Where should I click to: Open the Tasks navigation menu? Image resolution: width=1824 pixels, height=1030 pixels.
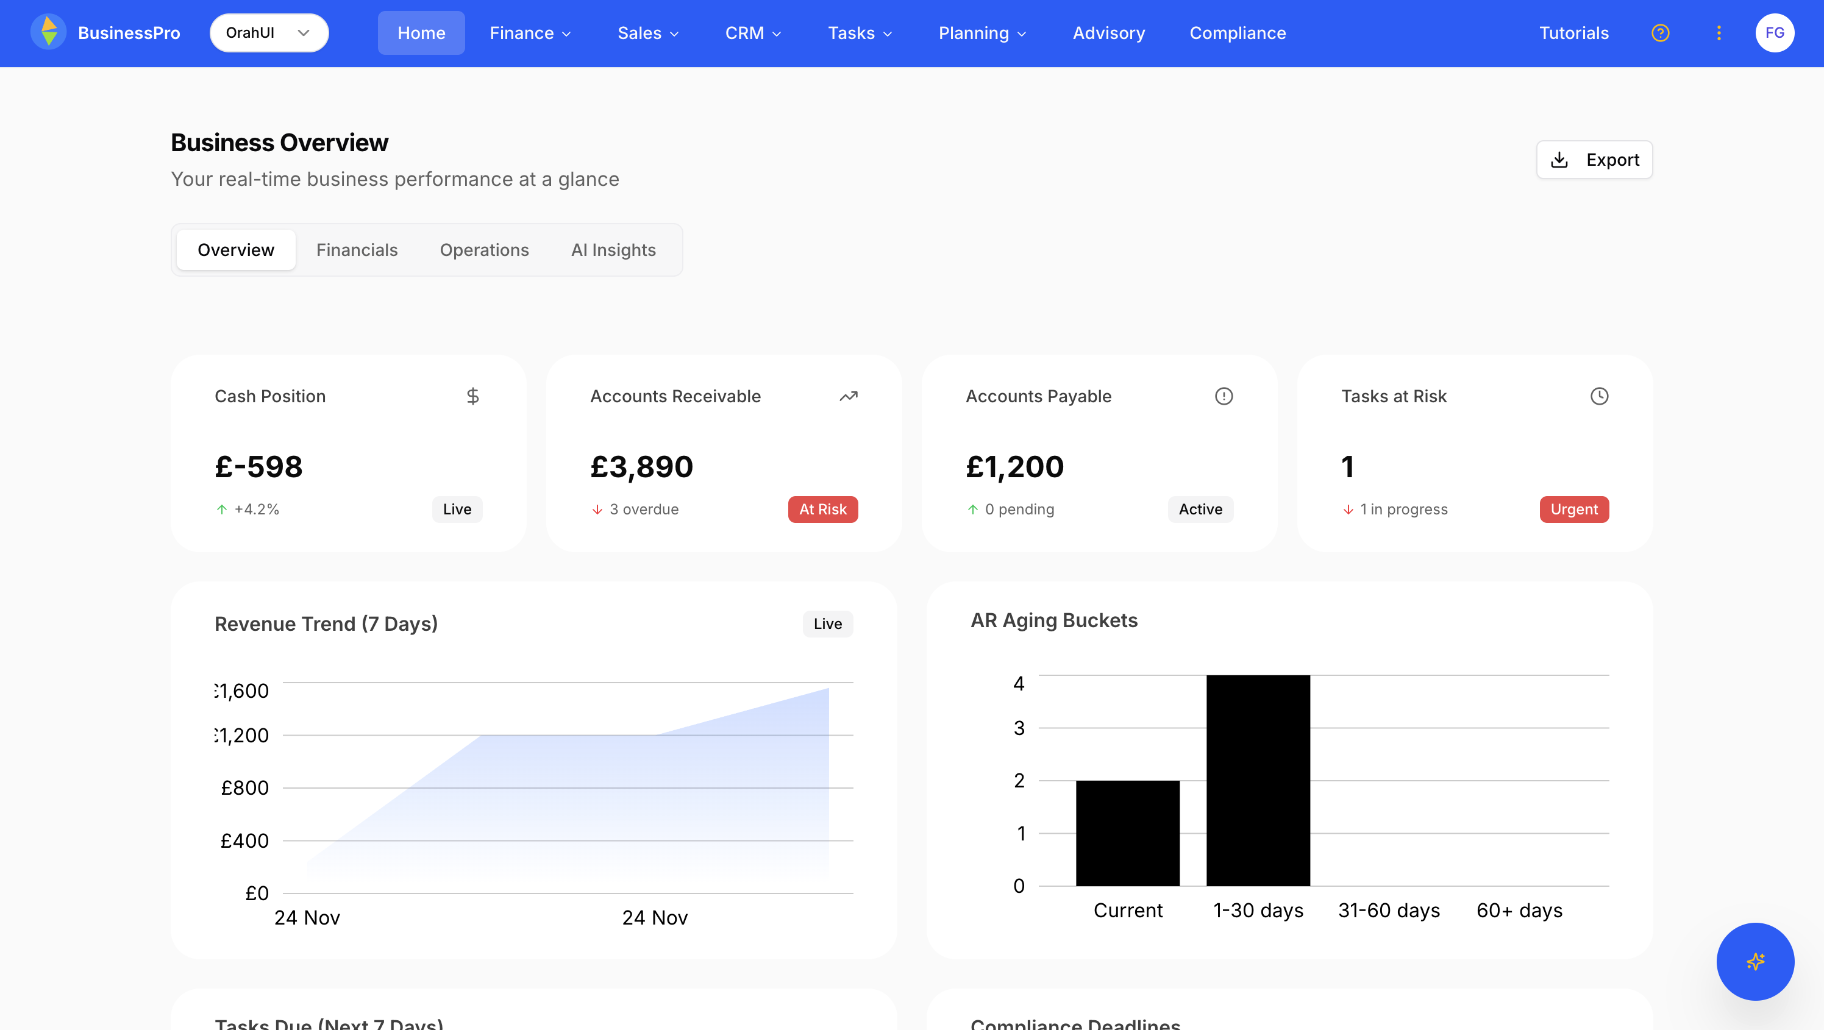[860, 32]
